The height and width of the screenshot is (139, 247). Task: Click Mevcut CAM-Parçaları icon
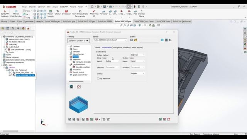(16, 14)
